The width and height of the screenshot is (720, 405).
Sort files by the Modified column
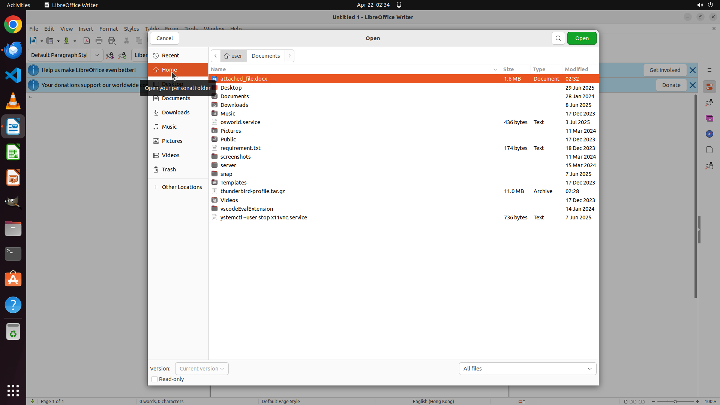coord(576,69)
